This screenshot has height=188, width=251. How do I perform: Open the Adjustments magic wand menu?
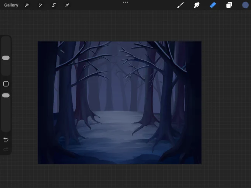click(40, 5)
